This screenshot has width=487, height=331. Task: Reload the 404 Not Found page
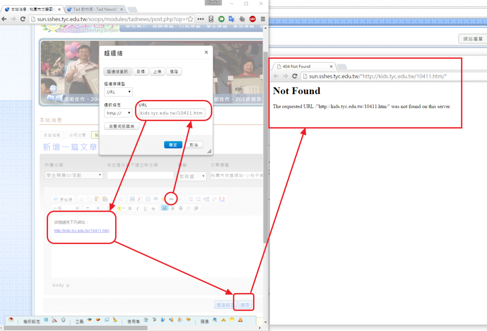click(x=295, y=76)
